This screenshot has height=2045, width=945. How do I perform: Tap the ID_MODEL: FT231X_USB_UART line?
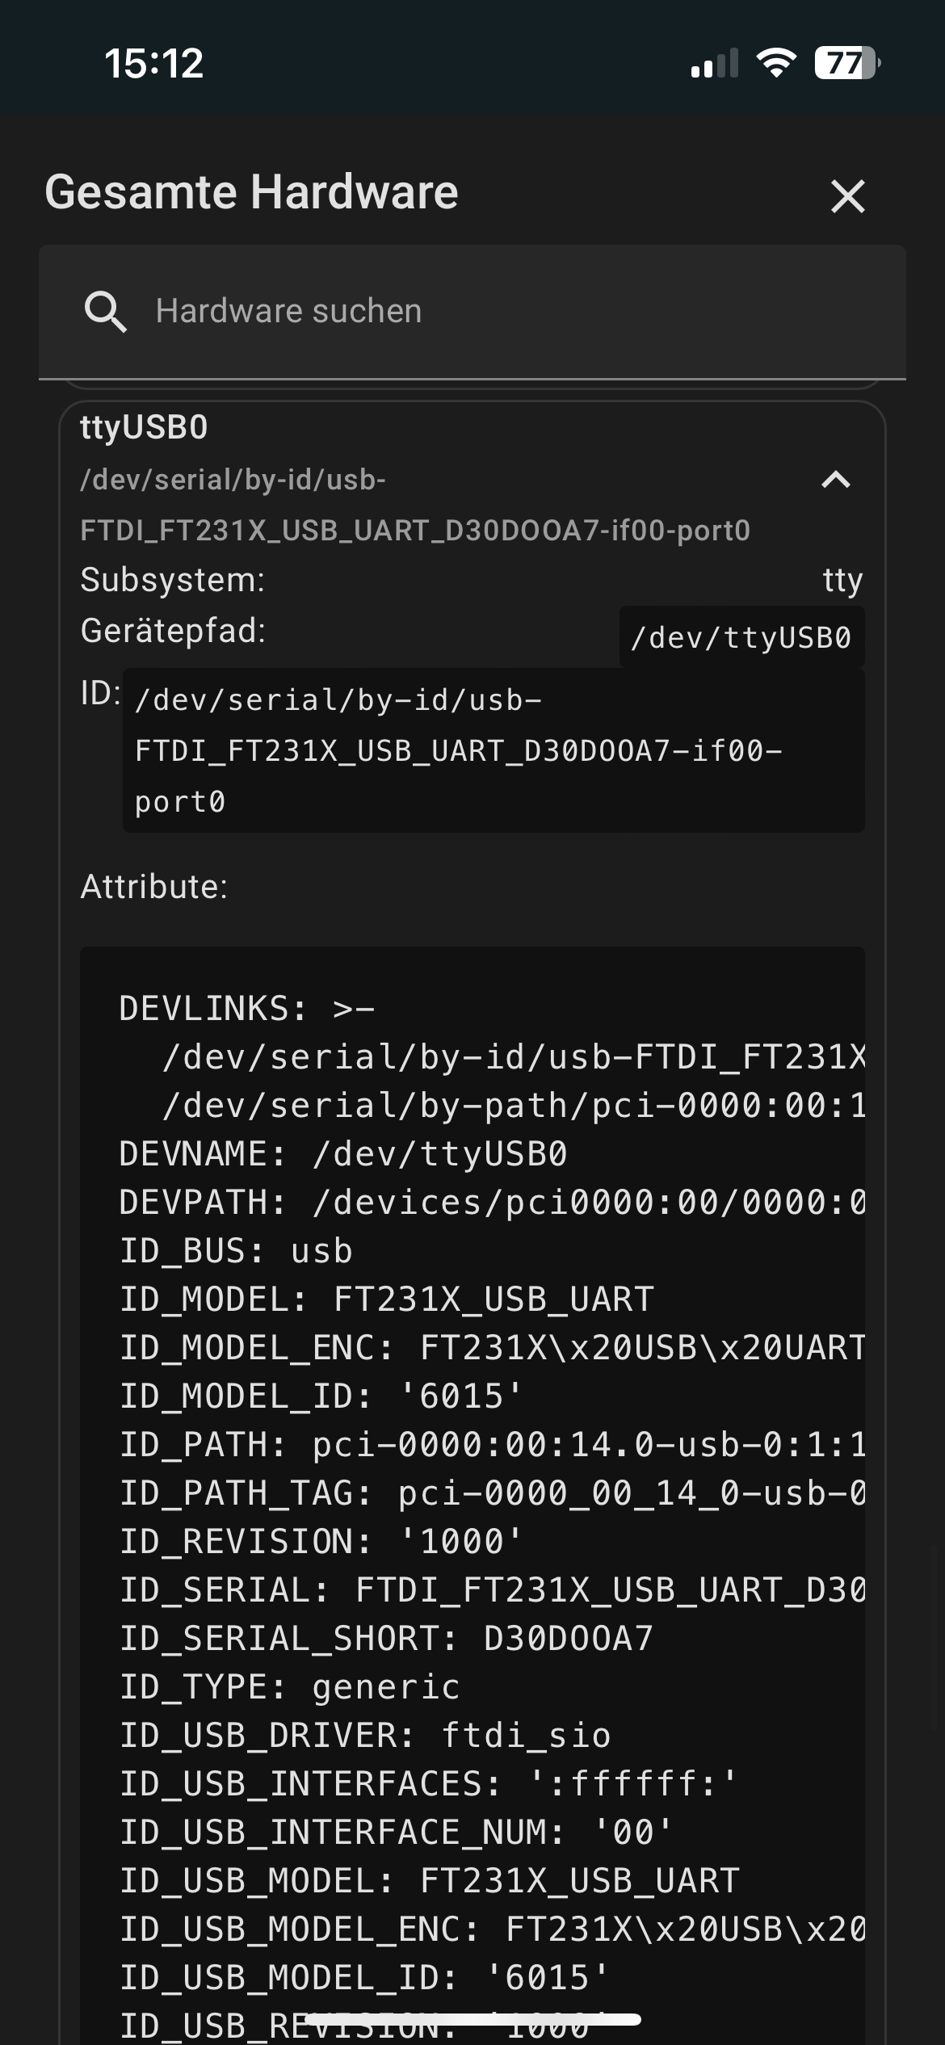(x=387, y=1300)
